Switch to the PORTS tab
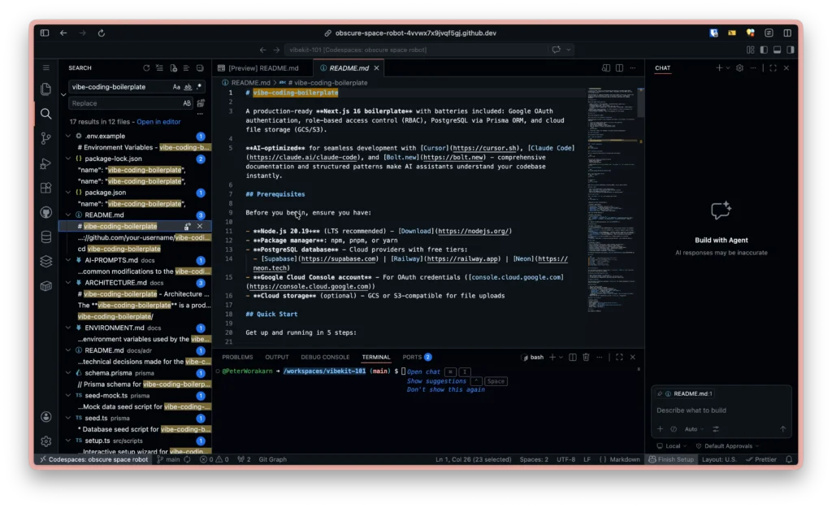832x508 pixels. (417, 358)
